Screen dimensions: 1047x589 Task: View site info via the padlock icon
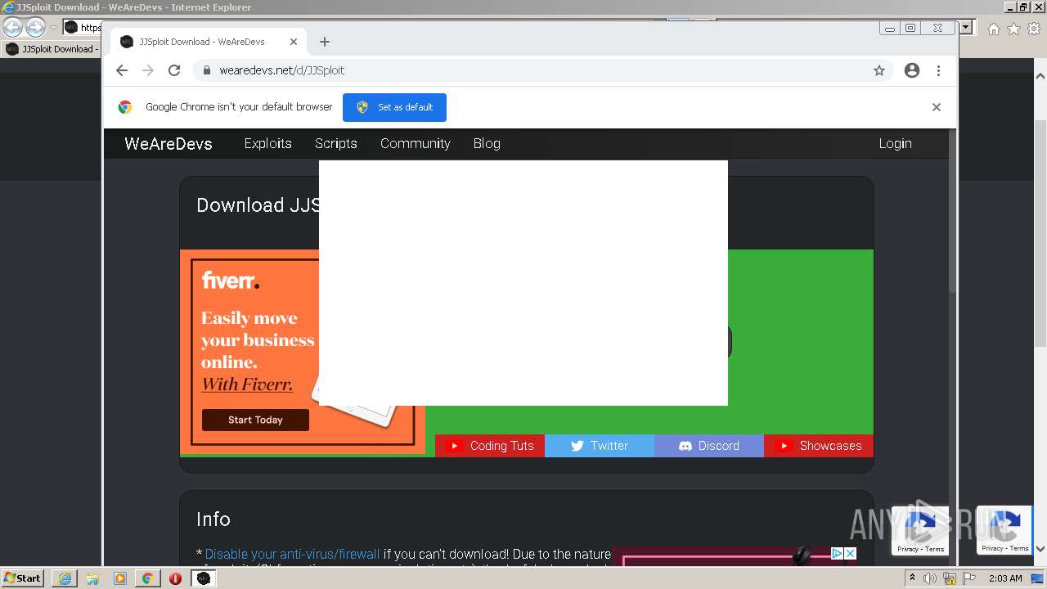[x=207, y=70]
